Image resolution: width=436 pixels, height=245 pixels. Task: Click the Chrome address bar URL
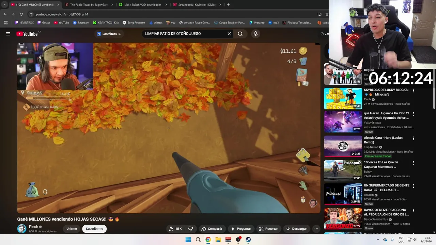point(62,14)
